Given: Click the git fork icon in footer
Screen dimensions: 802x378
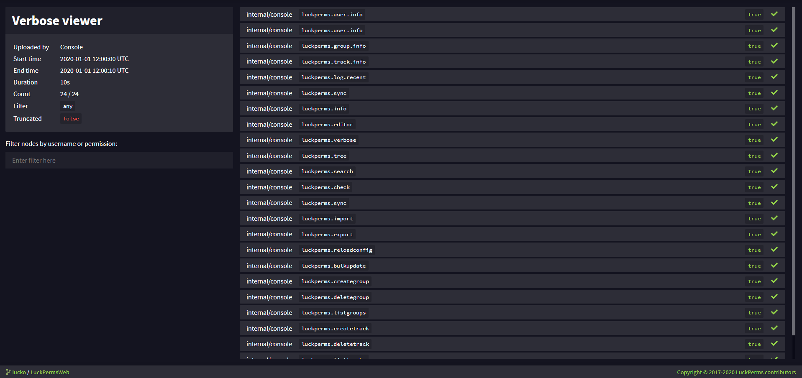Looking at the screenshot, I should pyautogui.click(x=8, y=372).
